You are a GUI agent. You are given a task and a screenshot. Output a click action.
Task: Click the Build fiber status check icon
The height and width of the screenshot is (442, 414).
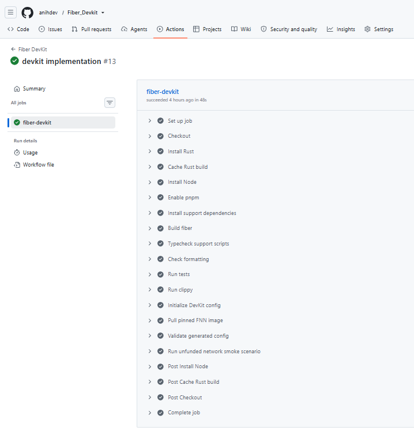(x=160, y=228)
